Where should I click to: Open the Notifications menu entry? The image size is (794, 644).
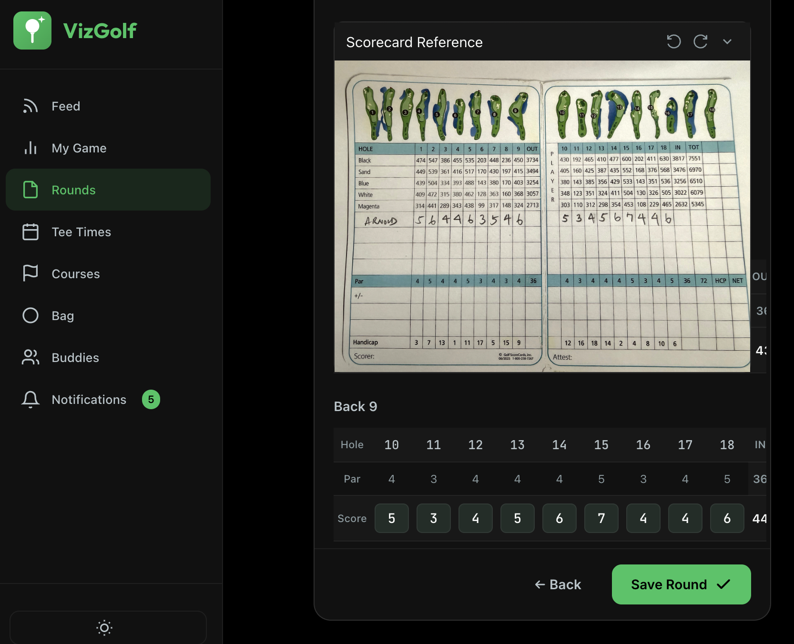click(88, 399)
